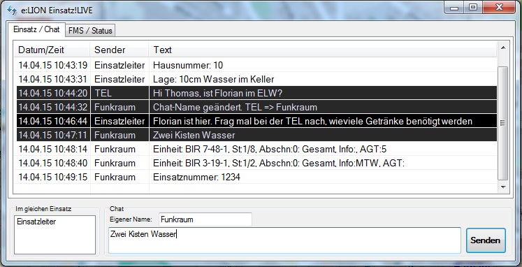This screenshot has width=522, height=267.
Task: Click the vertical scrollbar thumb of message list
Action: (x=503, y=123)
